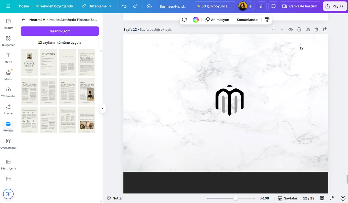The height and width of the screenshot is (203, 348).
Task: Open the Bileşenler sidebar panel
Action: [8, 41]
